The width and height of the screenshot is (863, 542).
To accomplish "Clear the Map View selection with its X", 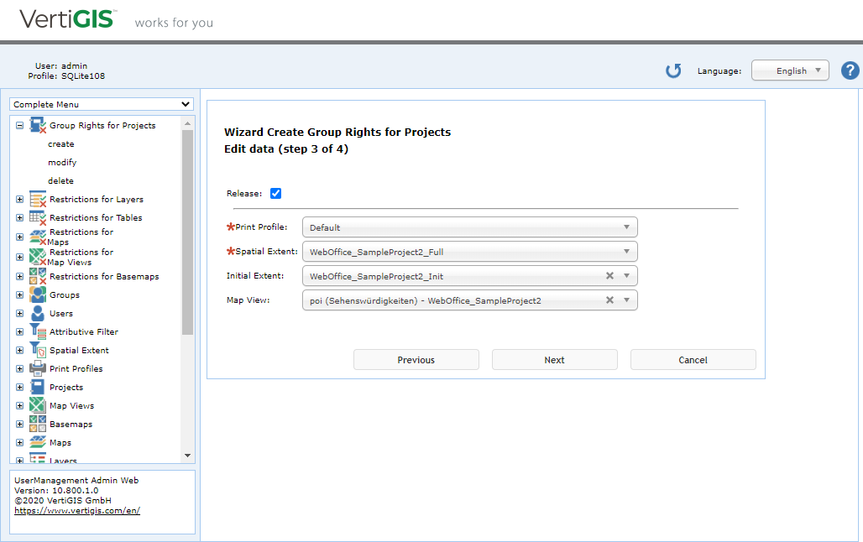I will [610, 300].
